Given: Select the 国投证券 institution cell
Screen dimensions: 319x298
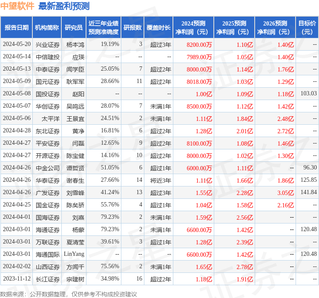Looking at the screenshot, I should pyautogui.click(x=48, y=94).
